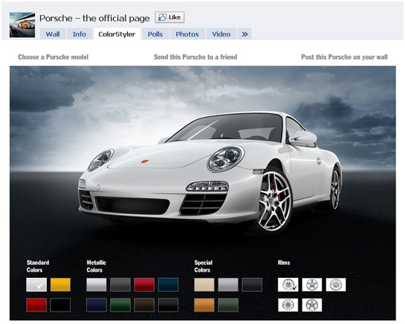Choose the light grey special color swatch
This screenshot has width=405, height=324.
228,285
